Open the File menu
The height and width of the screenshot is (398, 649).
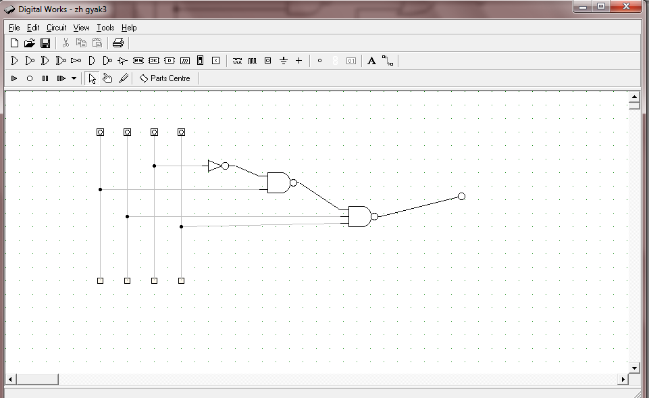tap(14, 28)
